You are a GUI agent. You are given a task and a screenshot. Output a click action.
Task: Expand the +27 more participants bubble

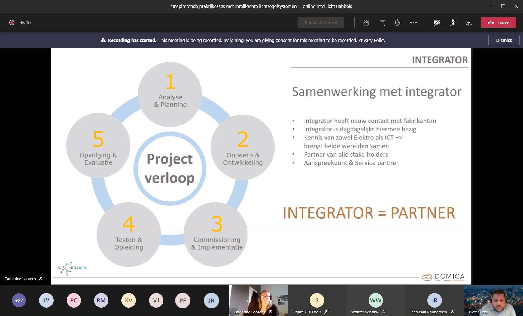[x=19, y=300]
